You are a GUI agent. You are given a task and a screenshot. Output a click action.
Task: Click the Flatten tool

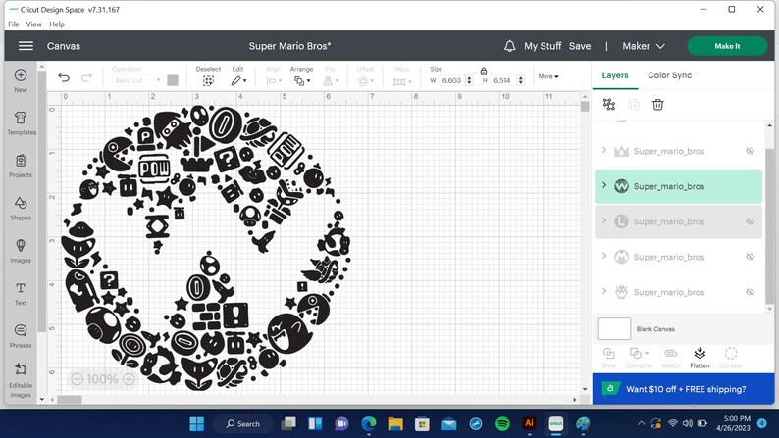point(700,358)
